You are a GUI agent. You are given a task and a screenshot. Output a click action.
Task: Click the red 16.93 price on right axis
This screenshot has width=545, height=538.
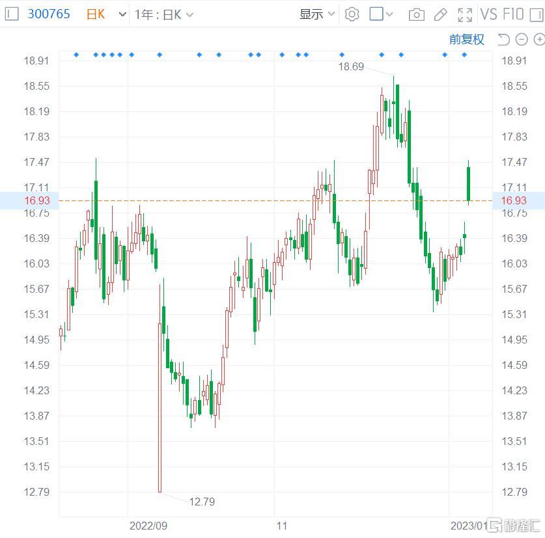click(x=514, y=200)
